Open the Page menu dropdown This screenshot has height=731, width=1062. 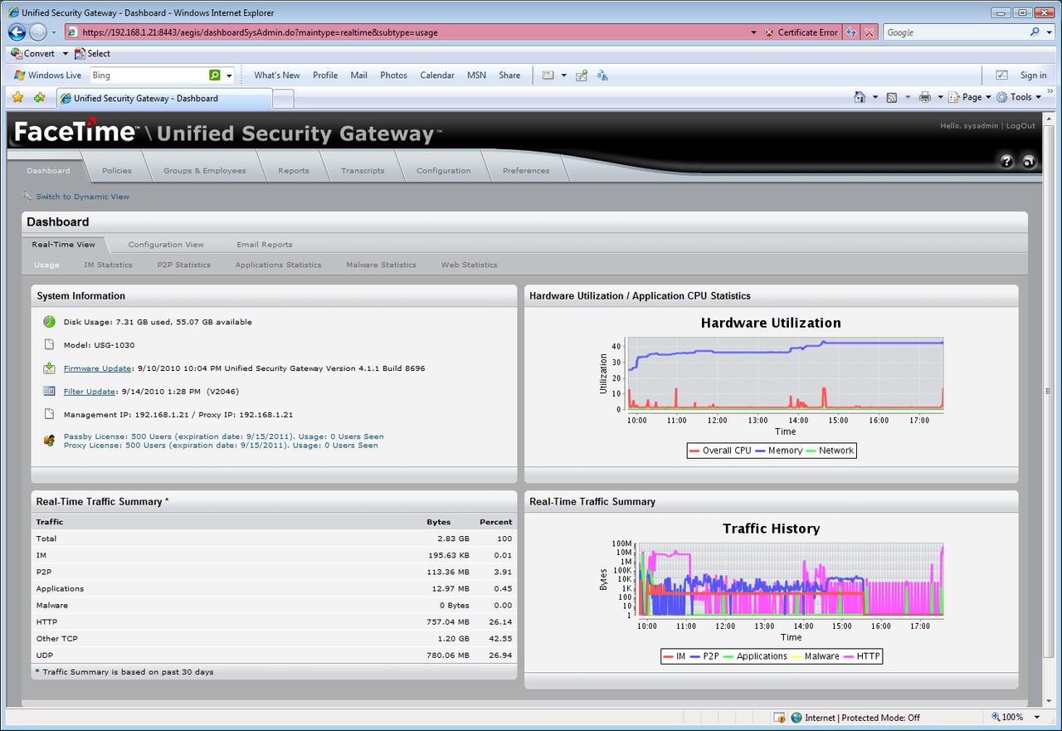pos(971,97)
